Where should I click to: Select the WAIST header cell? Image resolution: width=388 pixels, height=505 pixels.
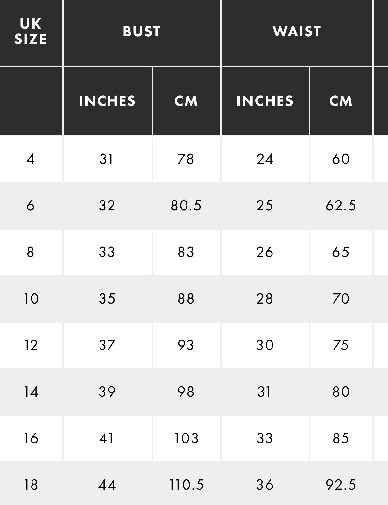[x=297, y=32]
